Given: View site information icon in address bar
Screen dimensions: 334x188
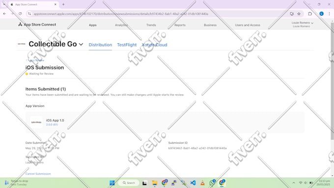Looking at the screenshot, I should pos(29,14).
